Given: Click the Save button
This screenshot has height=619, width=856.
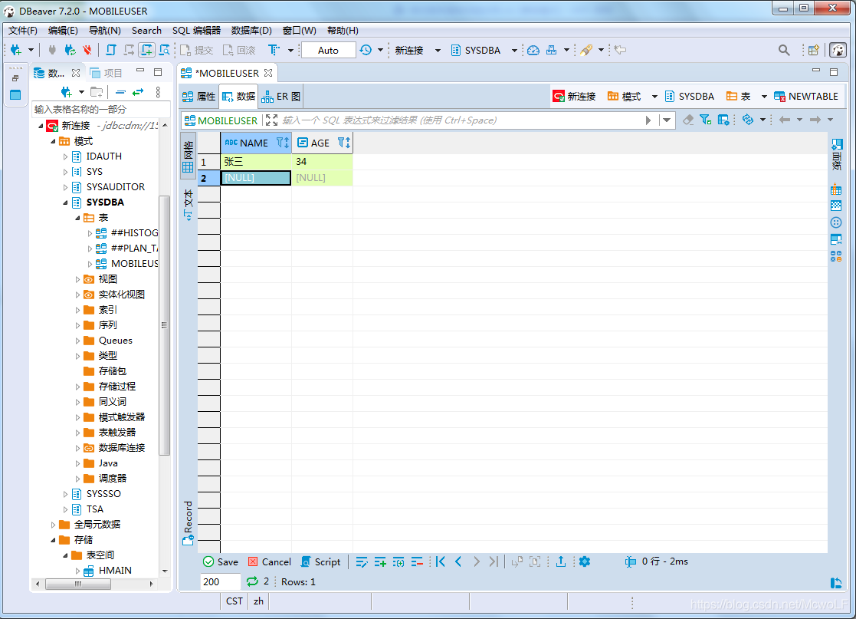Looking at the screenshot, I should click(x=221, y=561).
